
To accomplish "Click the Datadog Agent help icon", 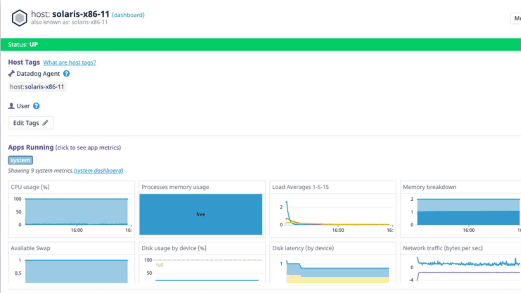I will pos(66,74).
